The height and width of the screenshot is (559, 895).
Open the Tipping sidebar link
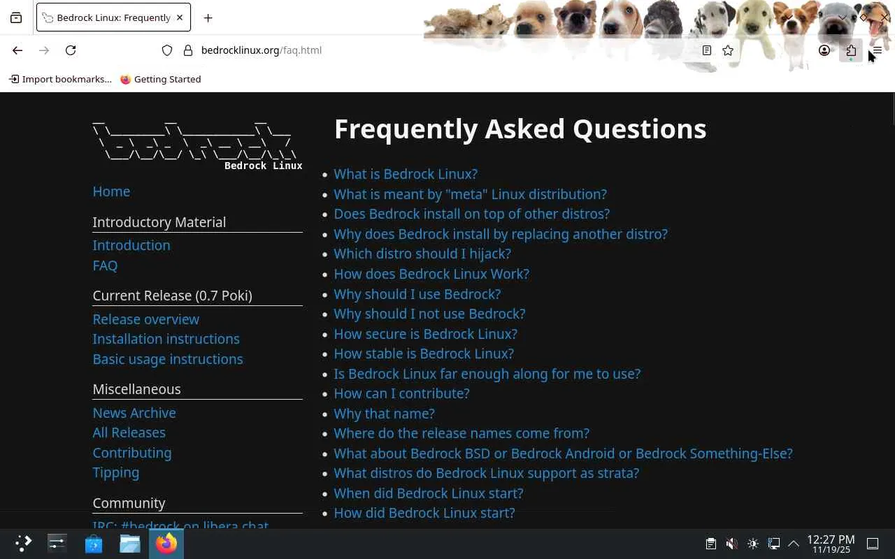(116, 472)
